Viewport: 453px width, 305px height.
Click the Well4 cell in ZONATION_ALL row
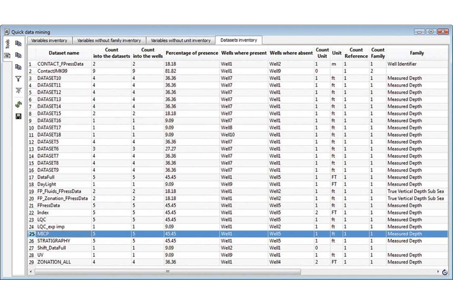point(291,262)
